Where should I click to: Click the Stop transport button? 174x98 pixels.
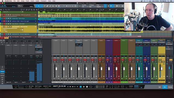click(x=81, y=87)
